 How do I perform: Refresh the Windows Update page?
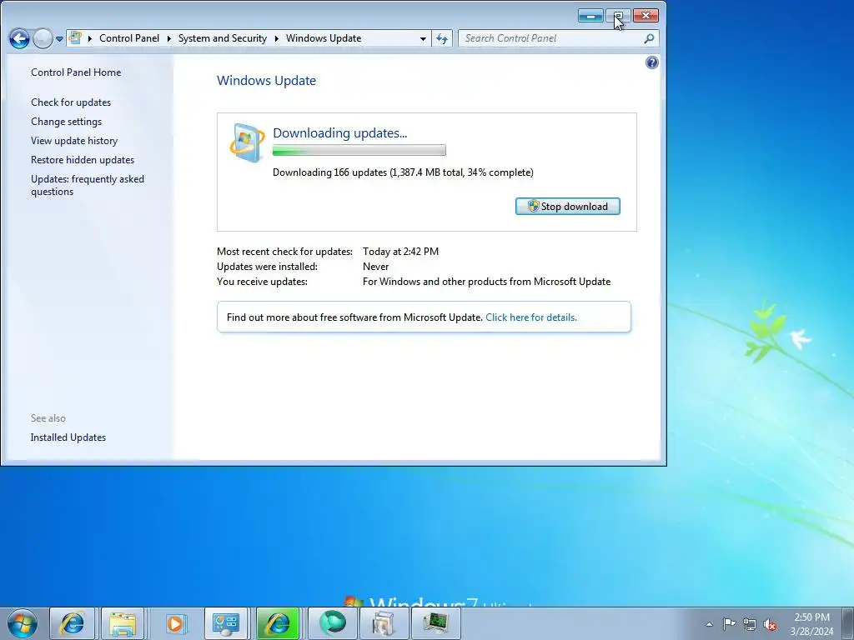tap(442, 38)
